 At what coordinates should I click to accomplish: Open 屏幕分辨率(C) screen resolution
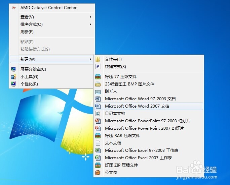52,69
